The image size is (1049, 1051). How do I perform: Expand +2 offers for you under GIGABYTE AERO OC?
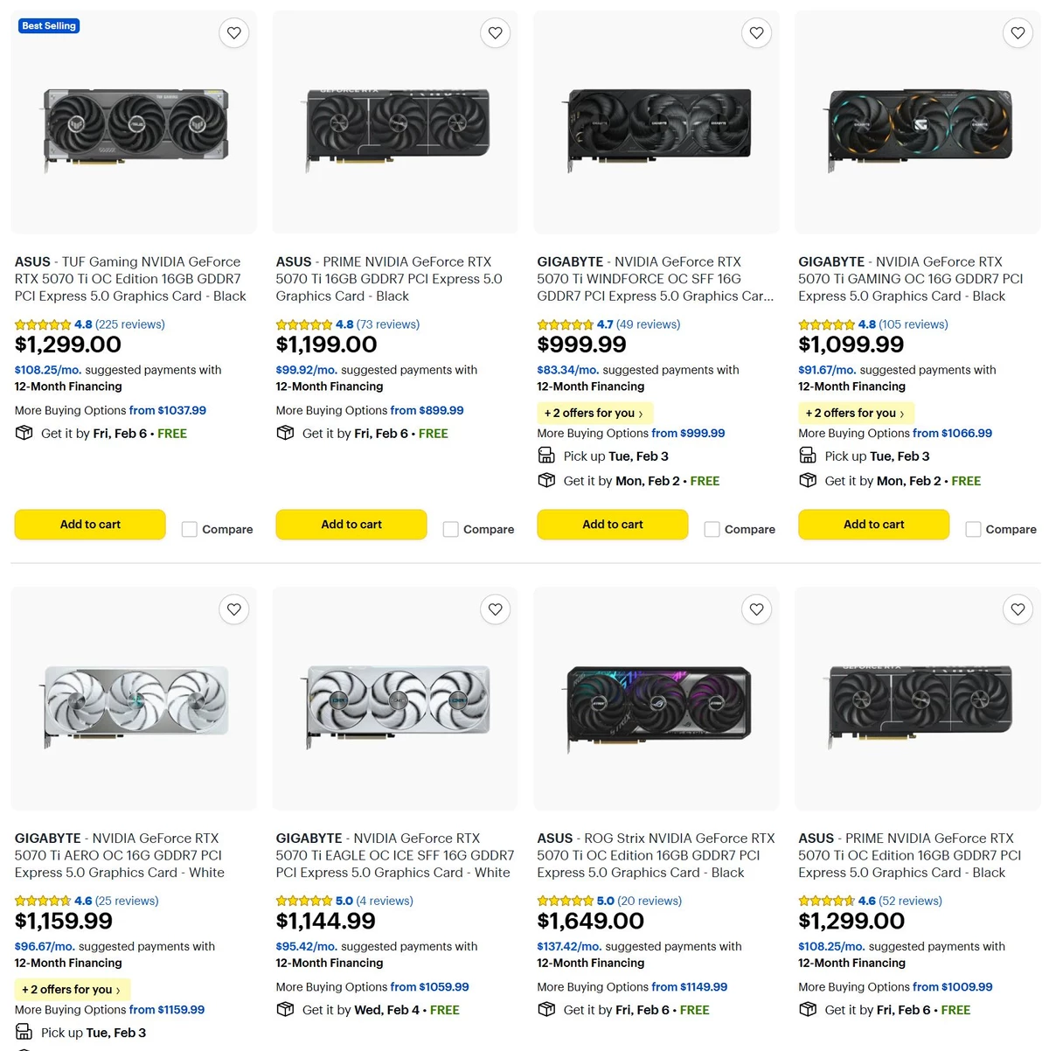click(x=72, y=989)
